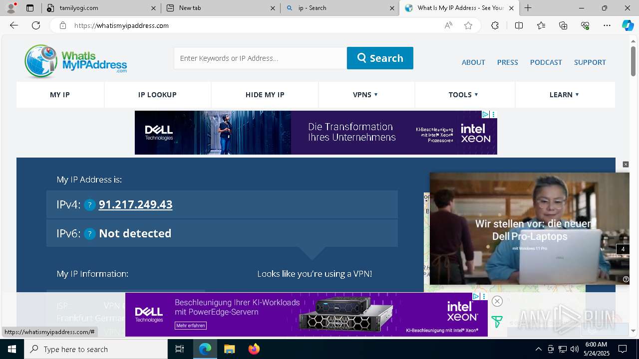Expand the VPNS dropdown menu
This screenshot has width=639, height=359.
(365, 95)
